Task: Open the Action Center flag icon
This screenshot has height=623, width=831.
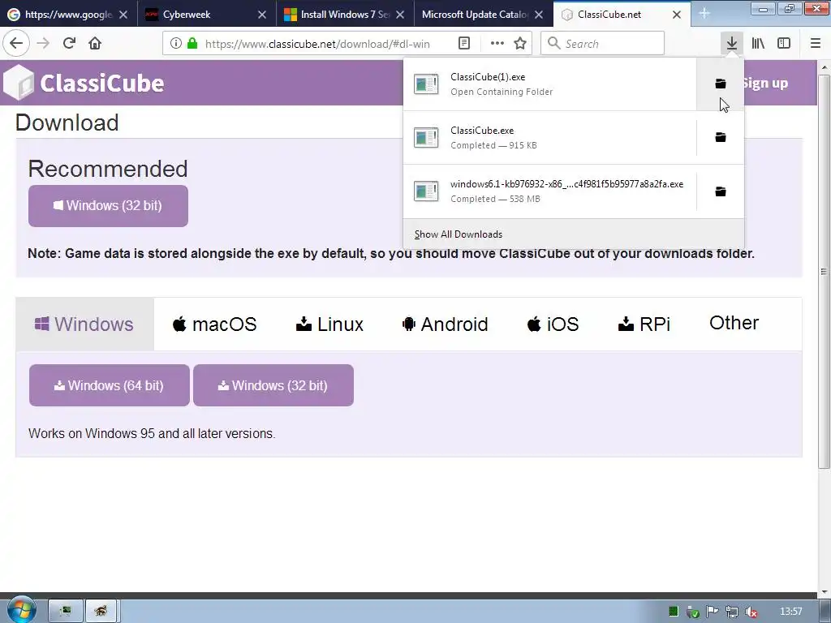Action: click(712, 612)
